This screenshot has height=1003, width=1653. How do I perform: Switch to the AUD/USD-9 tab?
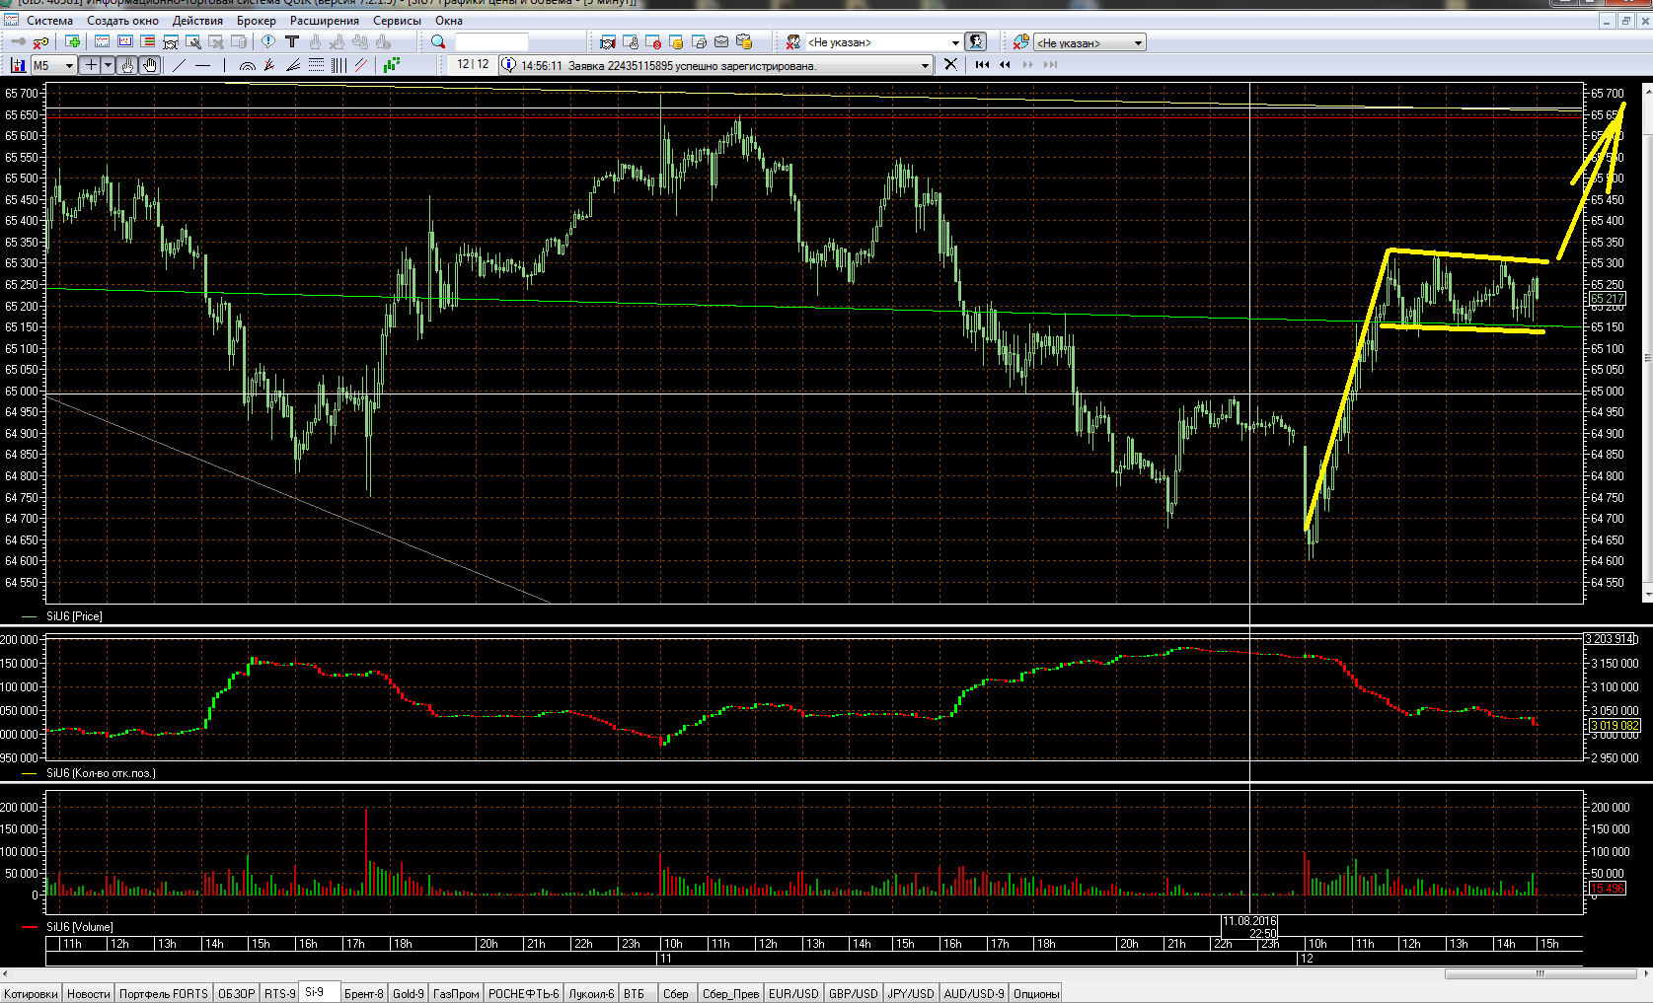[974, 993]
